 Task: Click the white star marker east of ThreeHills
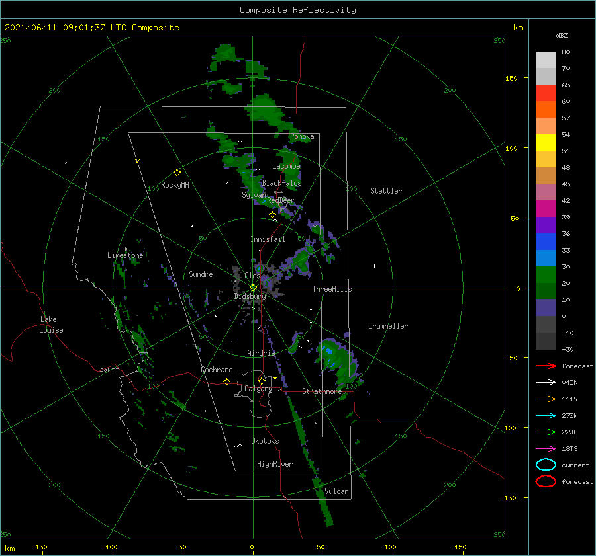[374, 266]
